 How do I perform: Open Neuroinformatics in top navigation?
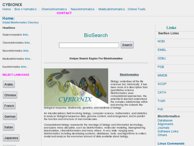(82, 9)
